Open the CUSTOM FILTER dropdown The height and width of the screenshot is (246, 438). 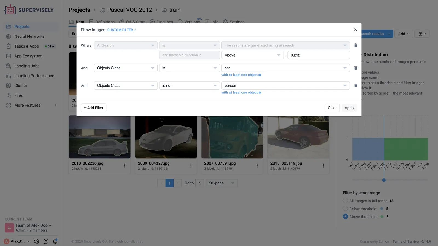(121, 30)
